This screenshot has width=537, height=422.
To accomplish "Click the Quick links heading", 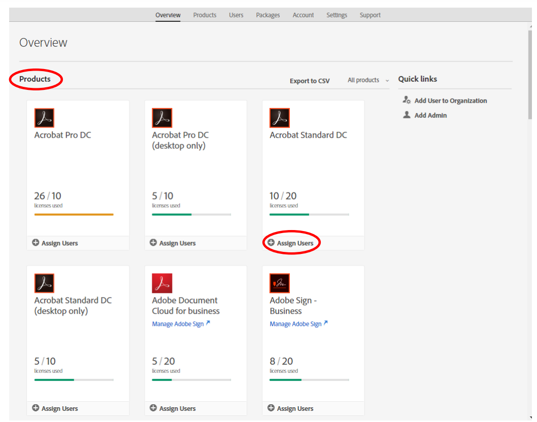I will click(x=418, y=79).
